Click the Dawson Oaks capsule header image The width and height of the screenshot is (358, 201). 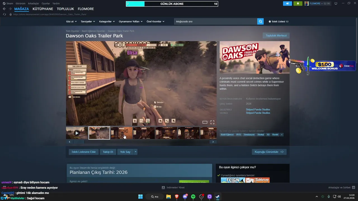(255, 58)
